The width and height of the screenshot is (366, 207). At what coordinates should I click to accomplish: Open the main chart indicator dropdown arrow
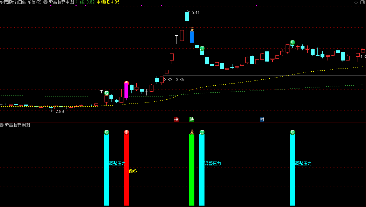(x=45, y=2)
